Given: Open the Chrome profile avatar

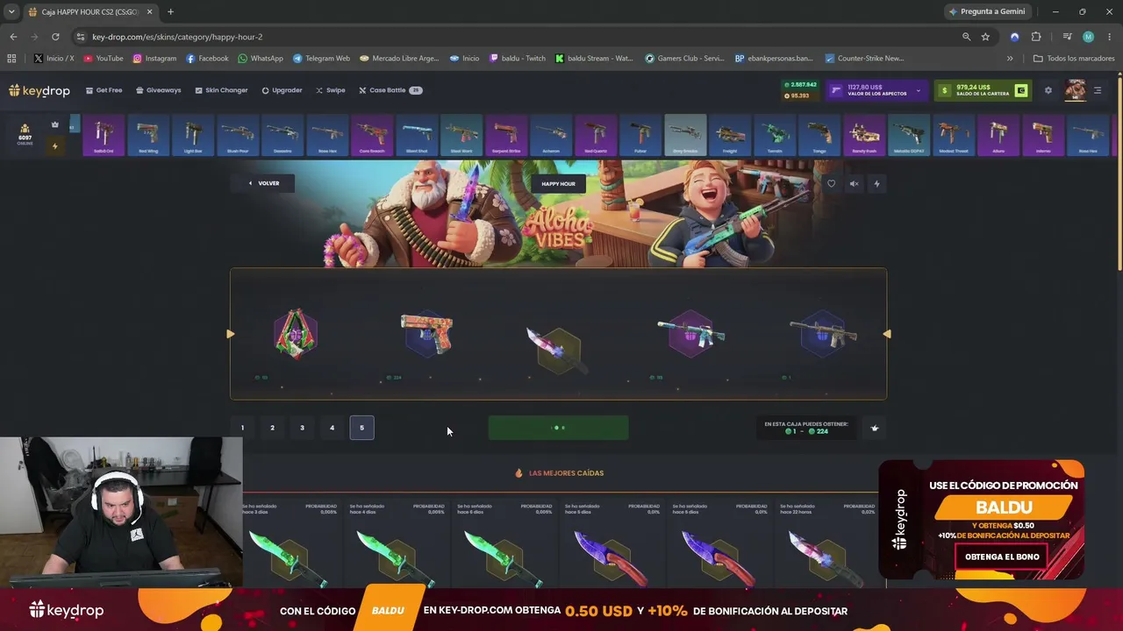Looking at the screenshot, I should pos(1088,37).
